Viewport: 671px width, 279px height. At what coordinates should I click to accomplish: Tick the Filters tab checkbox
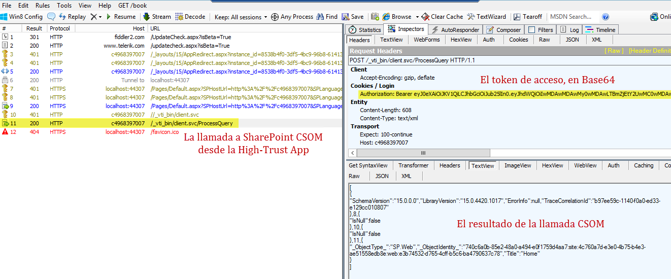[531, 30]
